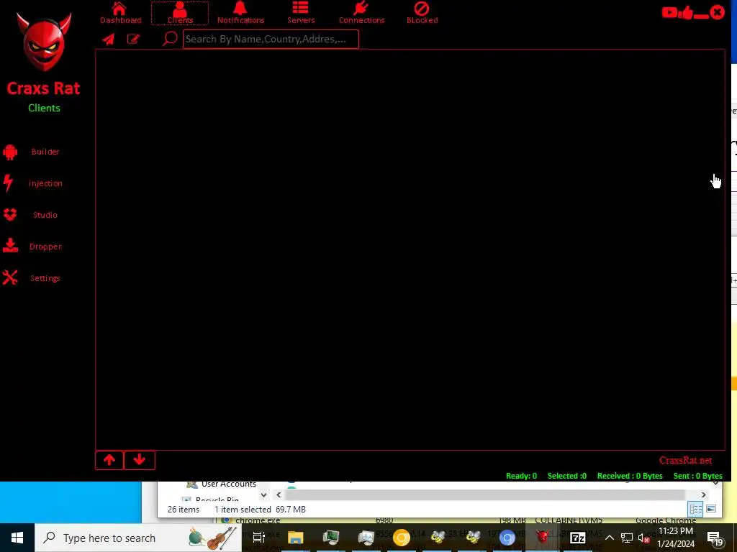Screen dimensions: 737x552
Task: Open File Explorer from taskbar
Action: (296, 538)
